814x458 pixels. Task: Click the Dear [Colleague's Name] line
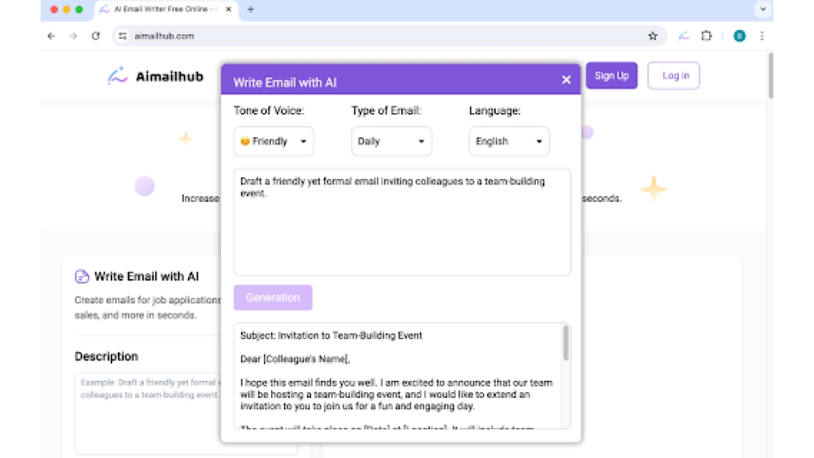[295, 359]
